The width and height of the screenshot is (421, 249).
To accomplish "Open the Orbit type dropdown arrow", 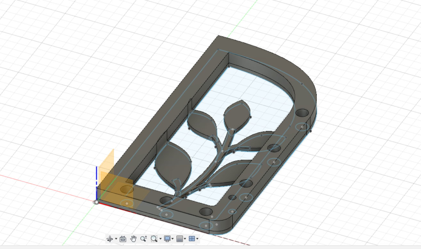I will [x=116, y=239].
